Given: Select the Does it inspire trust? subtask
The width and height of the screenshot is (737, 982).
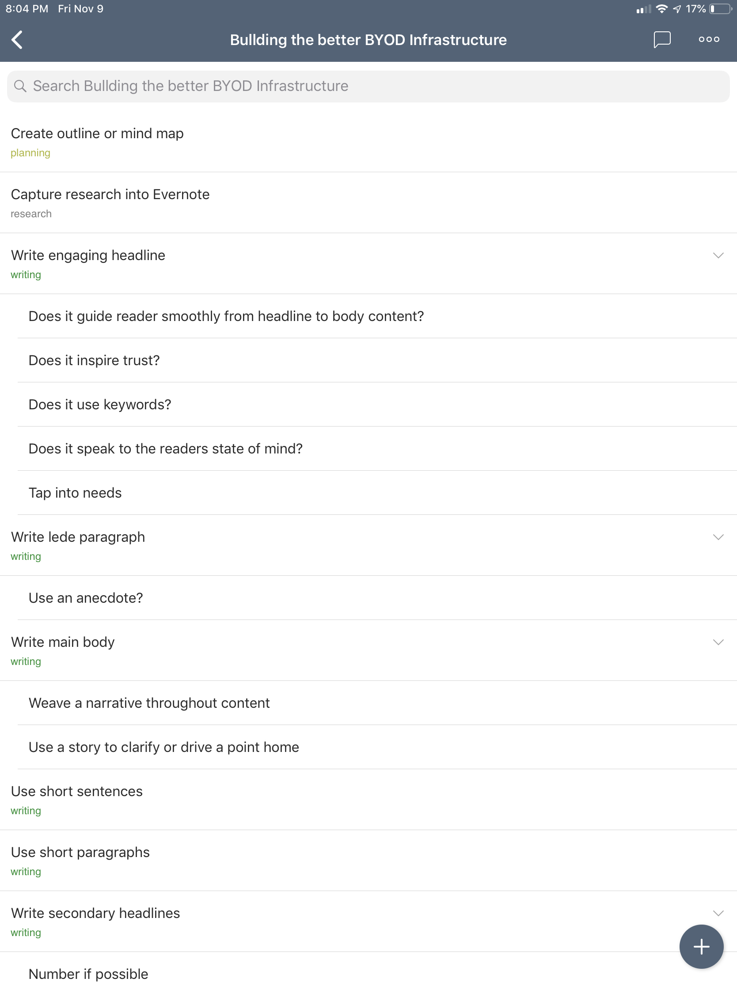Looking at the screenshot, I should pyautogui.click(x=94, y=360).
